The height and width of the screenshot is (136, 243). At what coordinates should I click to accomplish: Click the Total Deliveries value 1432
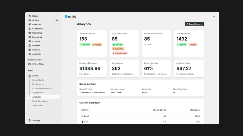(182, 39)
